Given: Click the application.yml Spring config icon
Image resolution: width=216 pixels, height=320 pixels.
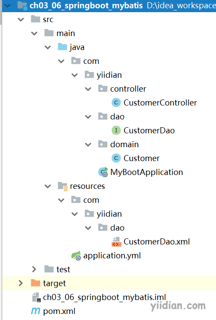Looking at the screenshot, I should click(76, 255).
